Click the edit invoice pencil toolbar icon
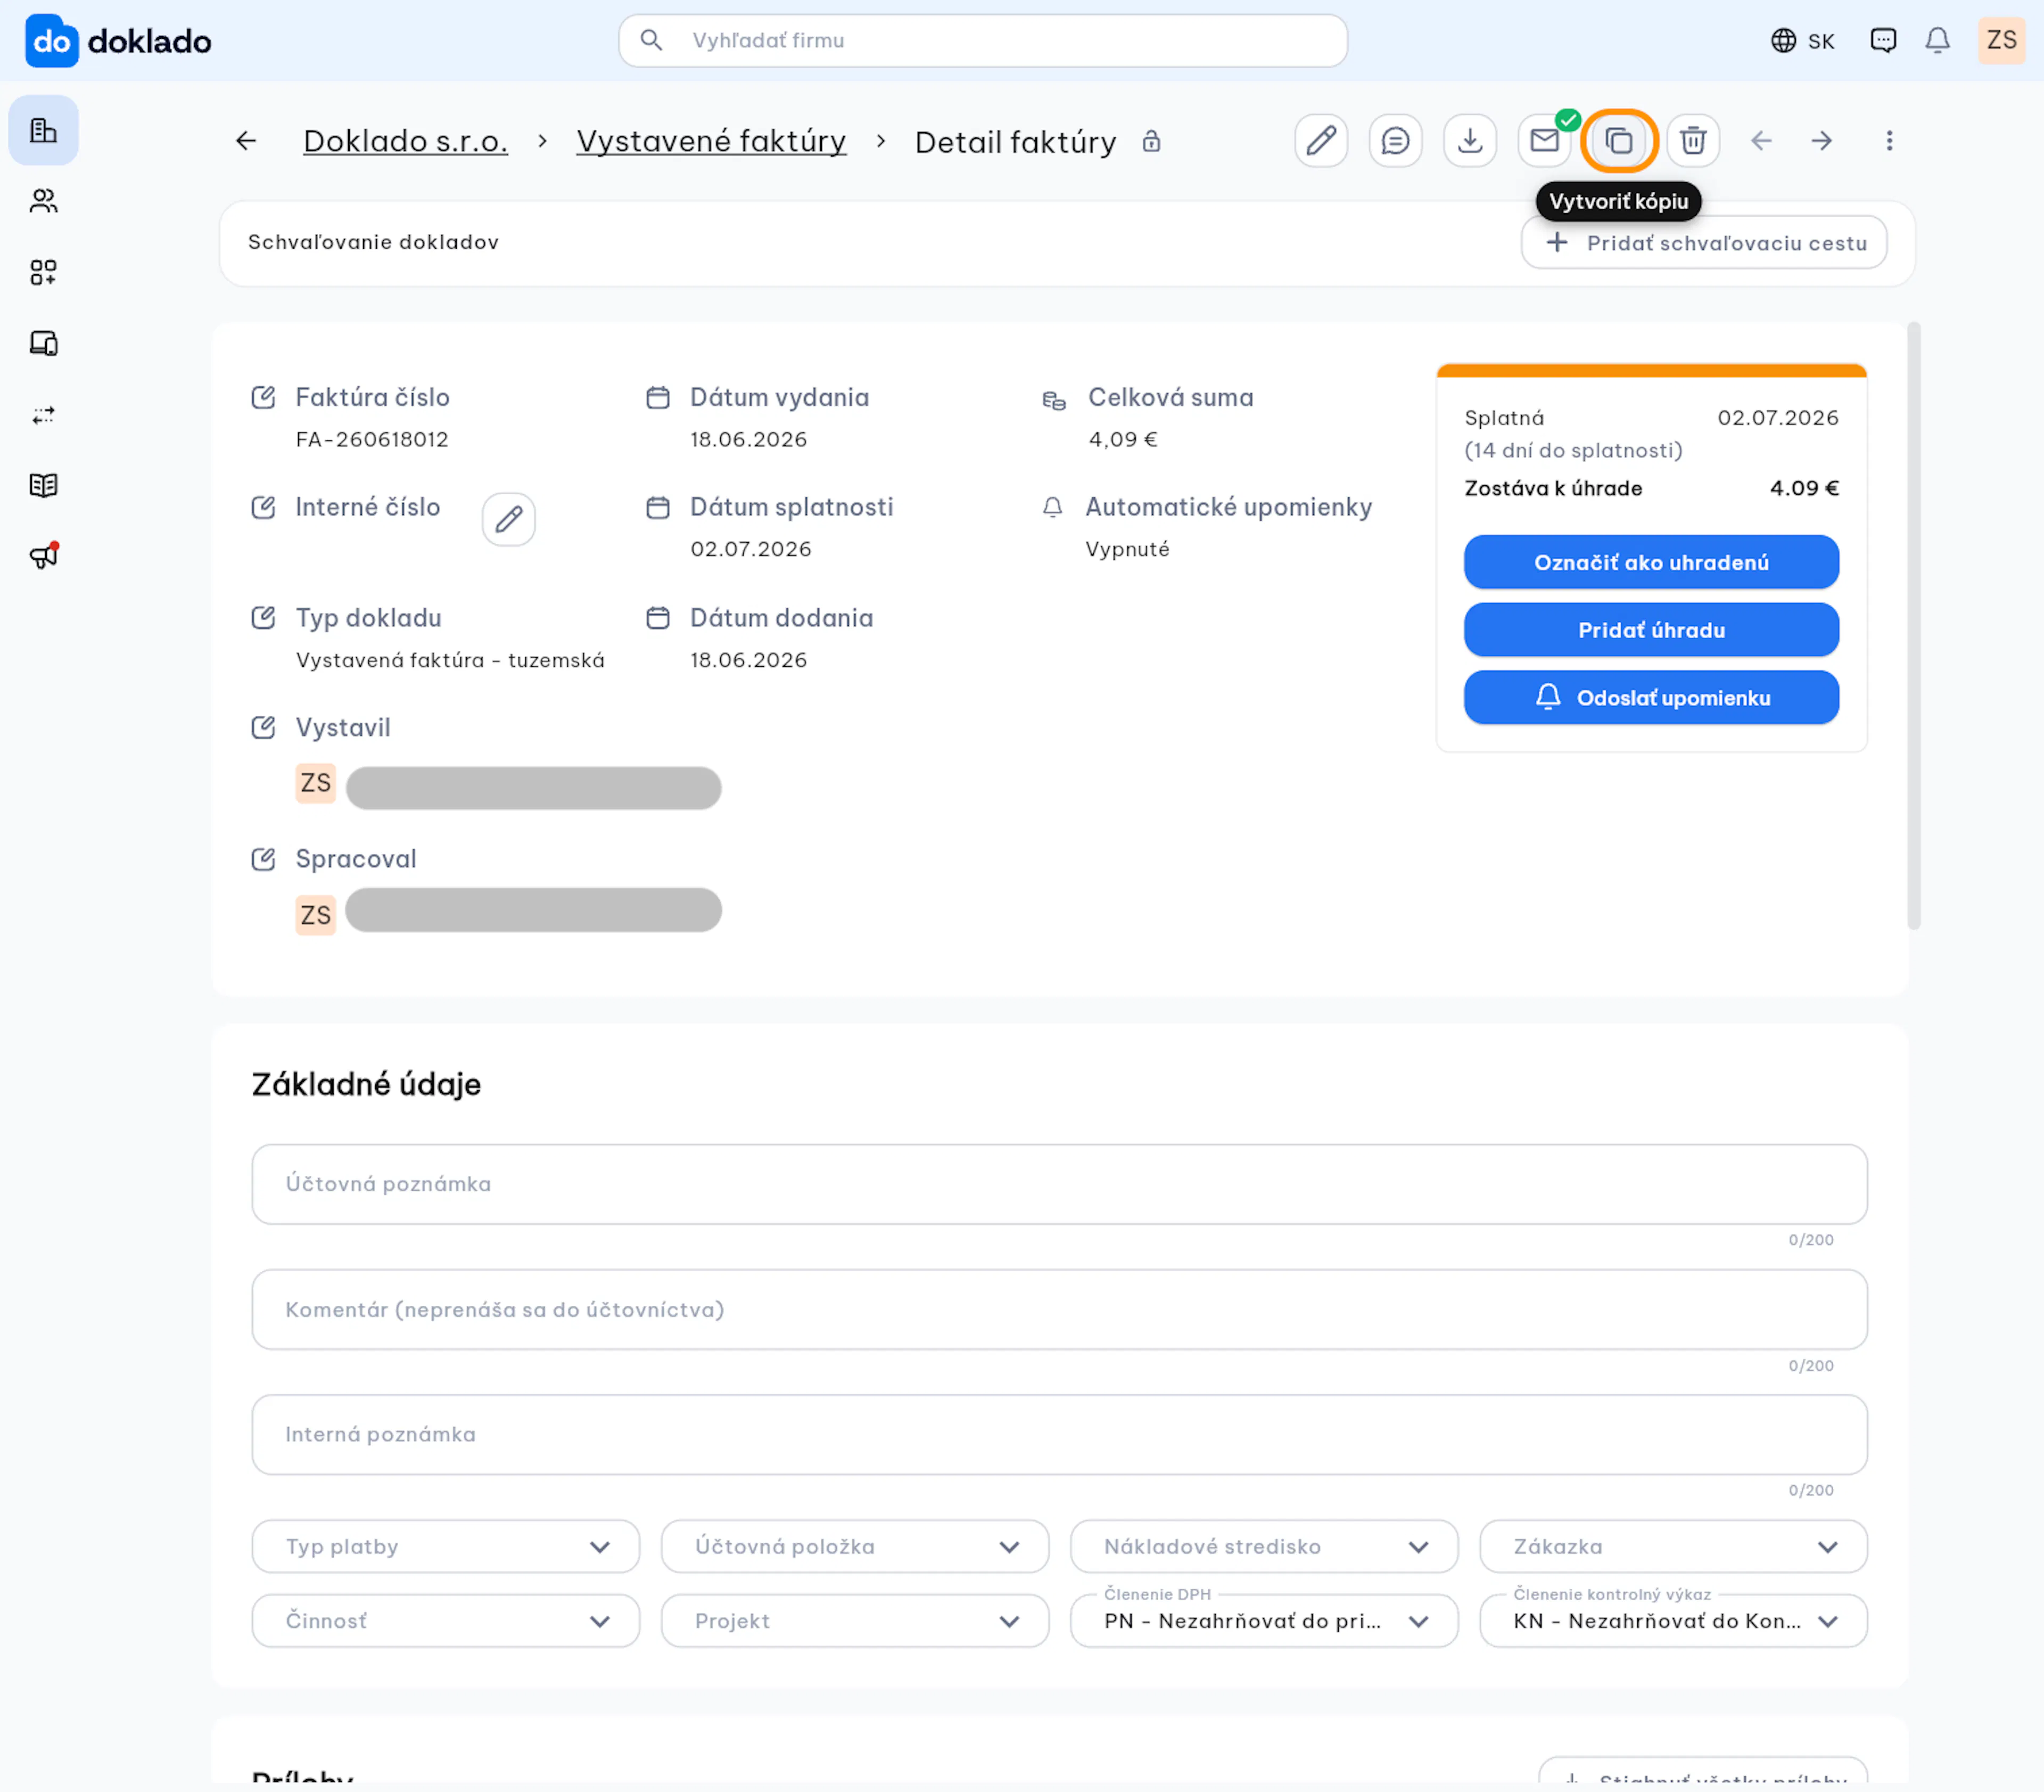This screenshot has width=2044, height=1792. click(x=1321, y=140)
